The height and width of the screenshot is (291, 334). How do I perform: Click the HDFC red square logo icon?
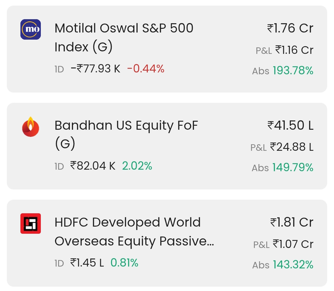[30, 224]
